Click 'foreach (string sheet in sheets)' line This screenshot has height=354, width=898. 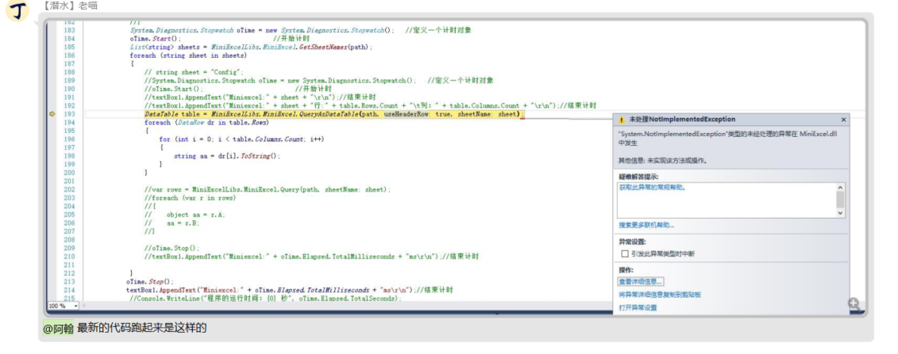coord(188,55)
